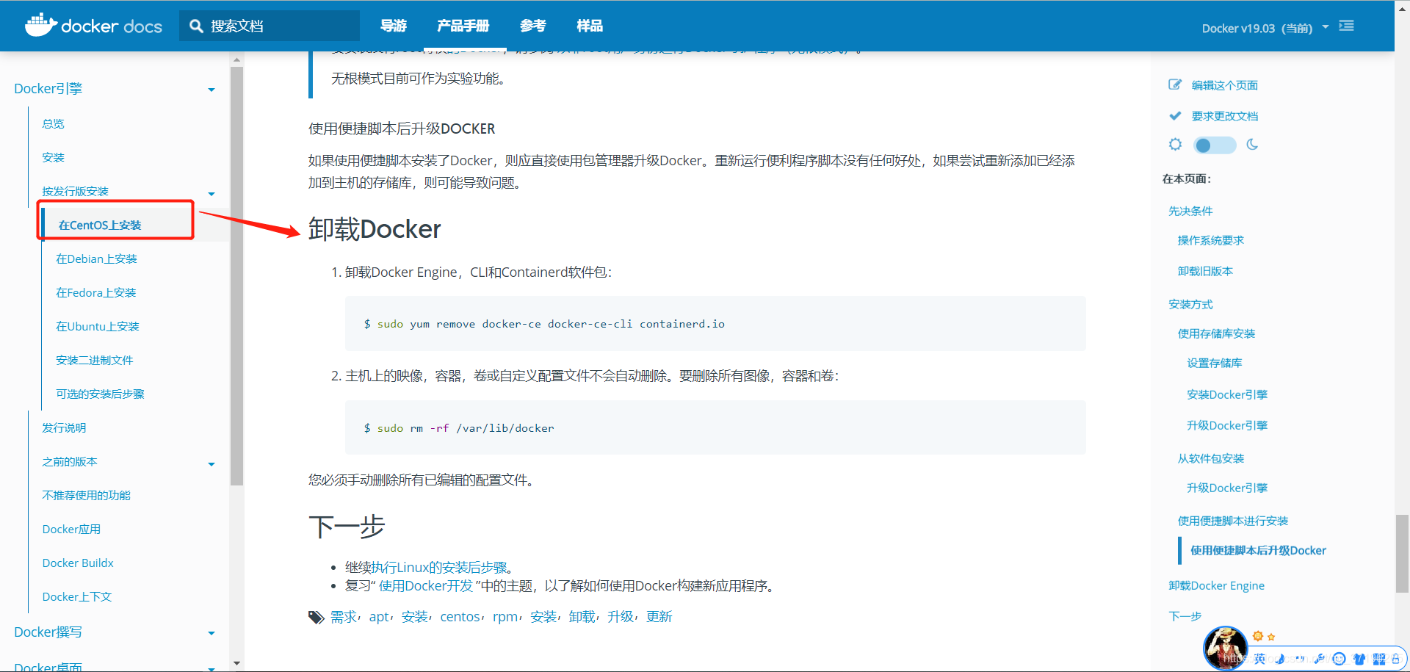Click the IME lock icon

tap(1395, 659)
